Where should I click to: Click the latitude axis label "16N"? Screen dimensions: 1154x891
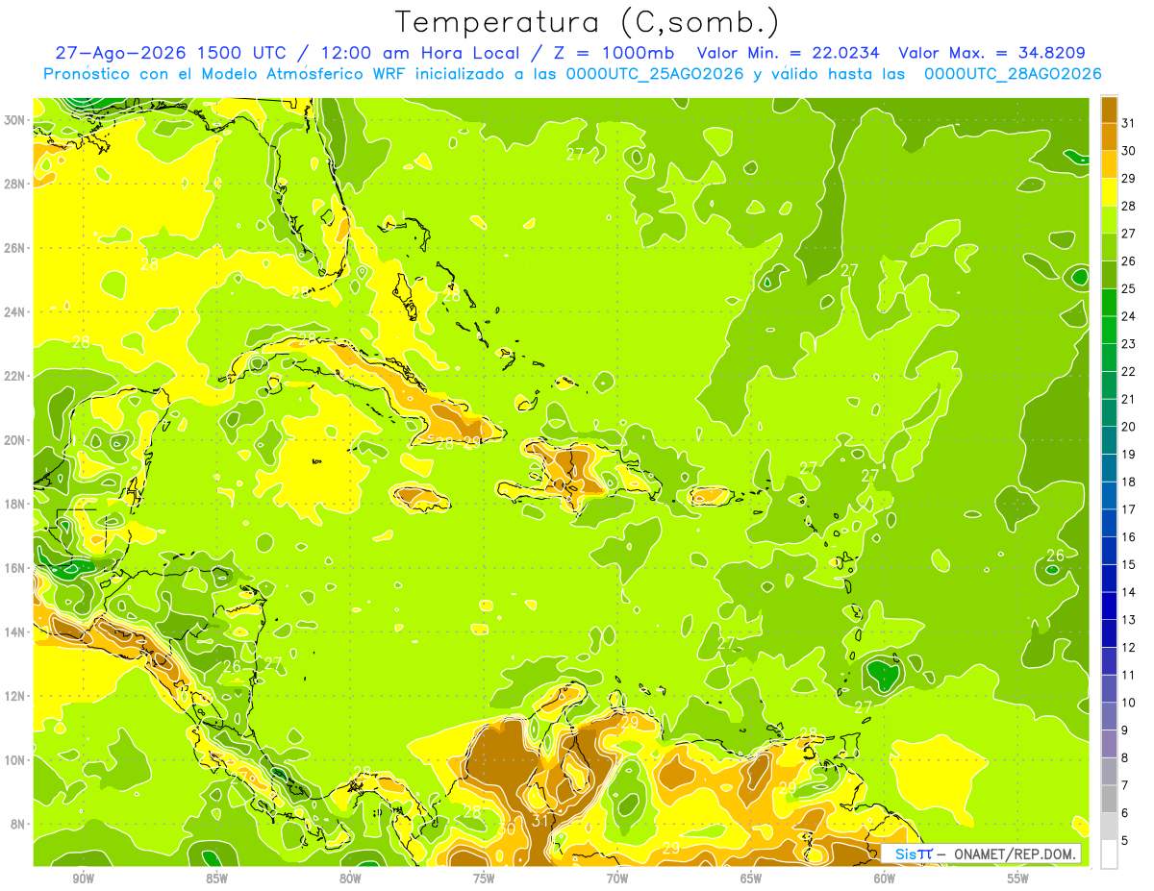(16, 568)
